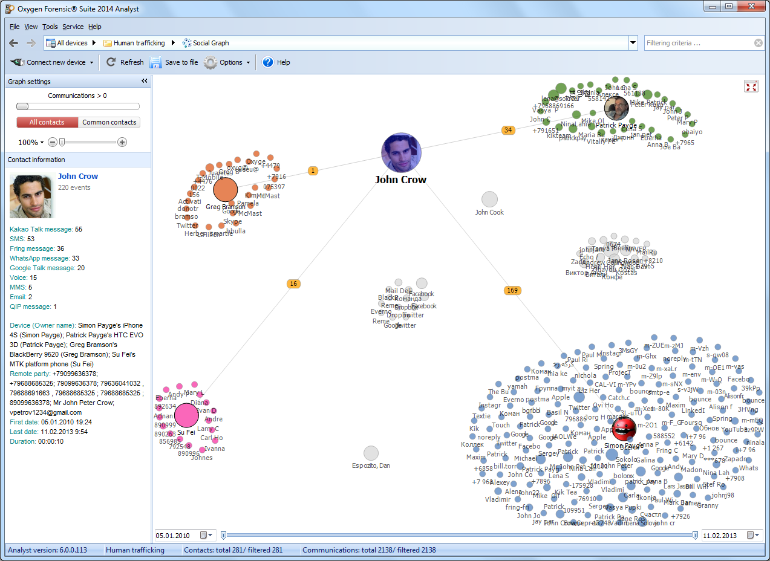Screen dimensions: 770x561
Task: Open the Tools menu
Action: (50, 27)
